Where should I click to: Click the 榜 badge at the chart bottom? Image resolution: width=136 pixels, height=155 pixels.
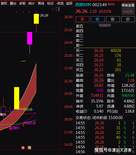29,148
